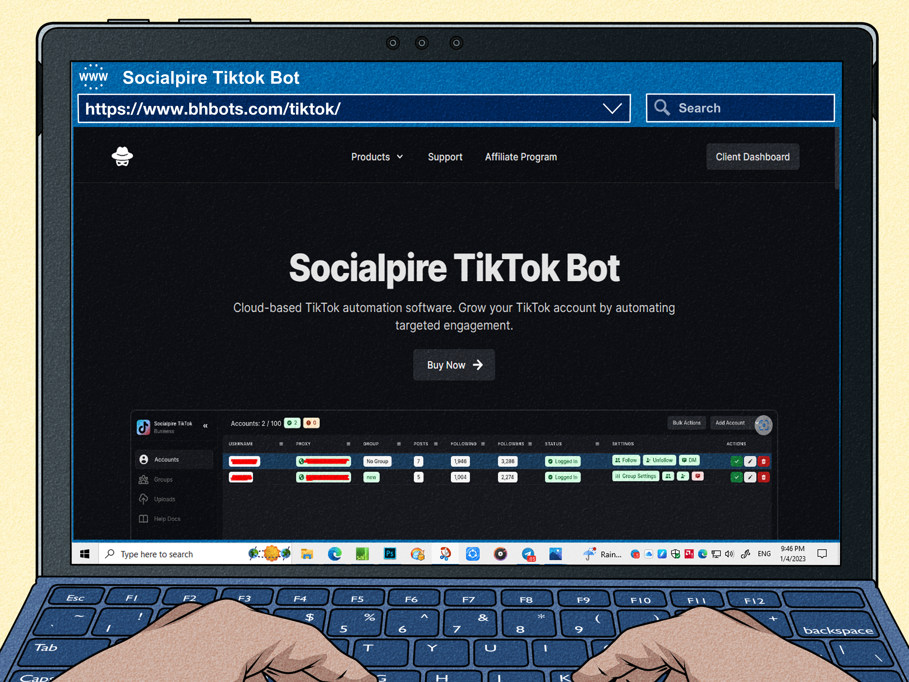This screenshot has width=909, height=682.
Task: Open the GROUP column menu
Action: pyautogui.click(x=399, y=444)
